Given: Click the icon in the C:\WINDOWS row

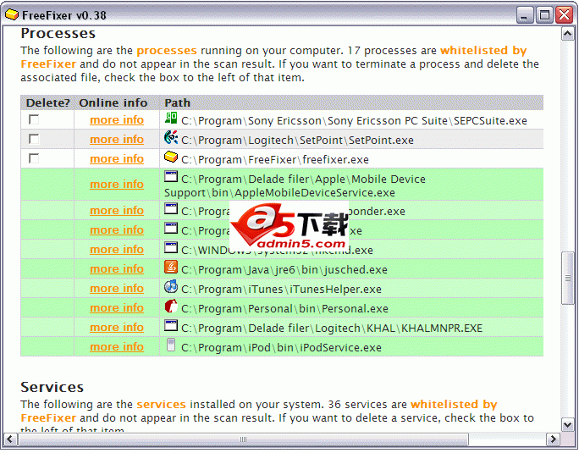Looking at the screenshot, I should (x=171, y=247).
